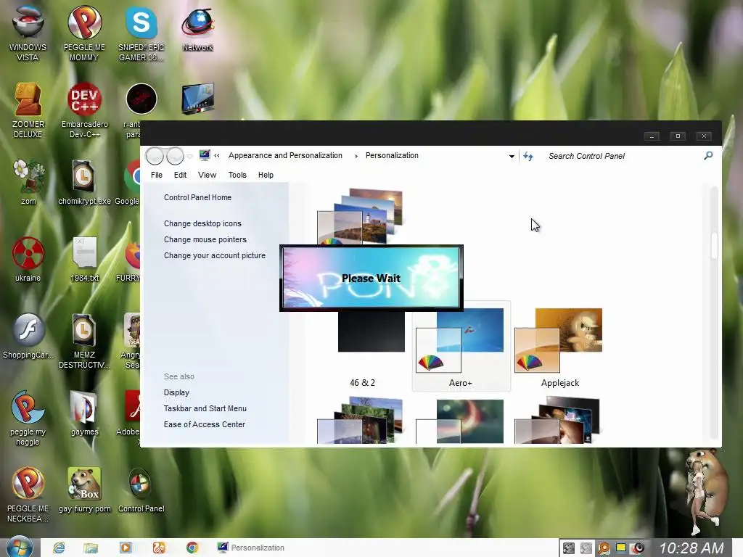
Task: Go to Control Panel Home
Action: coord(197,197)
